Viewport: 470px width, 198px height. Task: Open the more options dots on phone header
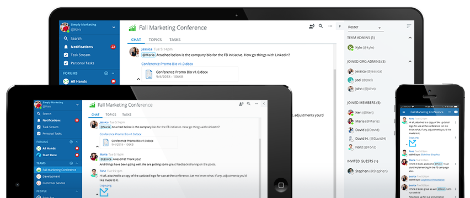click(x=450, y=112)
